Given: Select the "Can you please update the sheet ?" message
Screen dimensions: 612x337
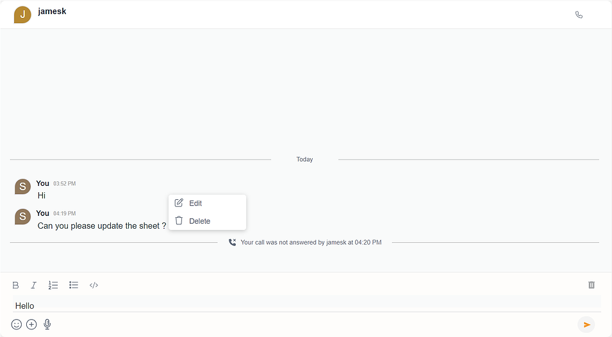Looking at the screenshot, I should point(102,226).
